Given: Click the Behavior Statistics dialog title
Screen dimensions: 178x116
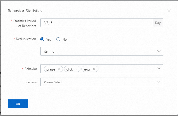Looking at the screenshot, I should tap(25, 11).
